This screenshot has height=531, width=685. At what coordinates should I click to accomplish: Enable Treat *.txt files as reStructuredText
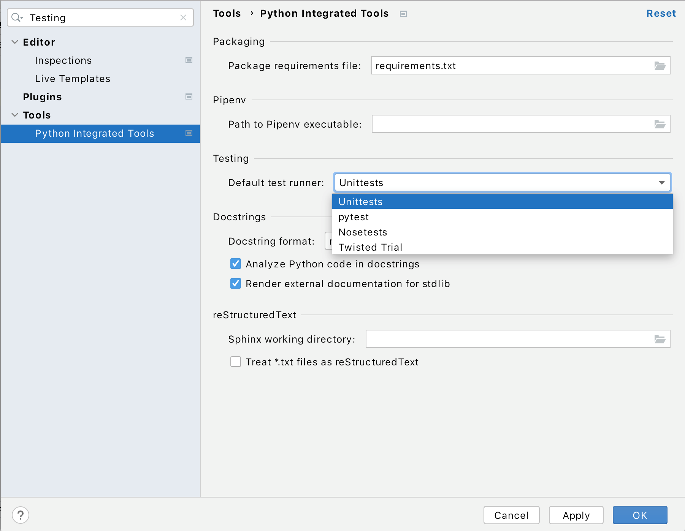pos(236,362)
